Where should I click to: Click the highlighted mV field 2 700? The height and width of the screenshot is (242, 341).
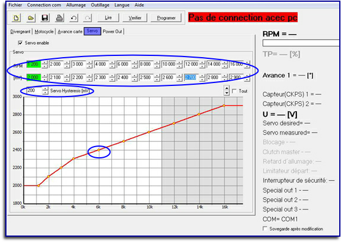click(191, 77)
